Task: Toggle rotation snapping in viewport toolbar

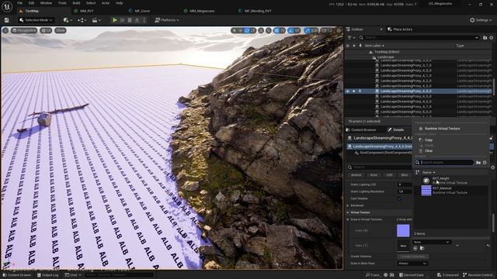Action: 291,30
